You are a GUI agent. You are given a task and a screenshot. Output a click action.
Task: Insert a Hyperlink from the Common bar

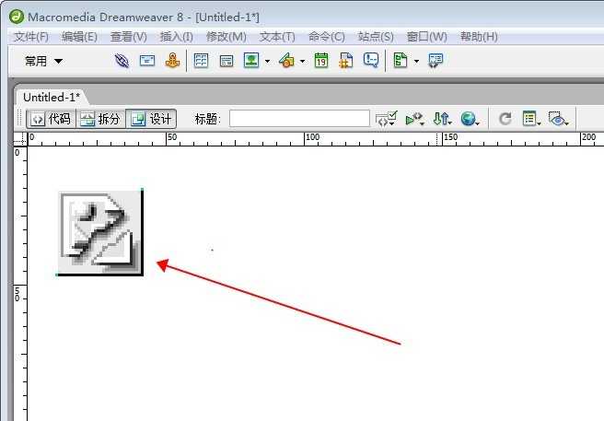coord(122,61)
